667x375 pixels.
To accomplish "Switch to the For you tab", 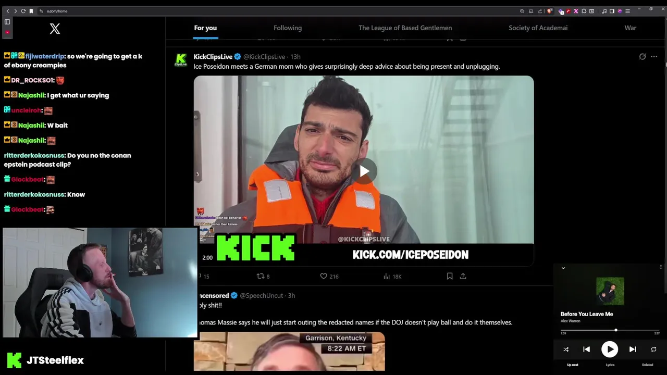I will tap(205, 28).
